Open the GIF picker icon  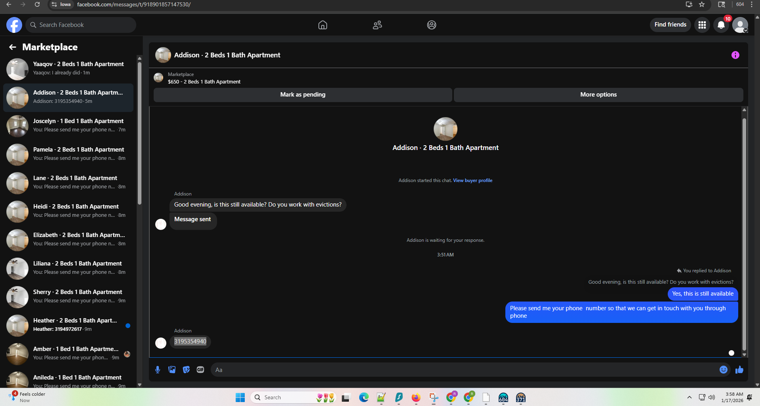point(200,370)
